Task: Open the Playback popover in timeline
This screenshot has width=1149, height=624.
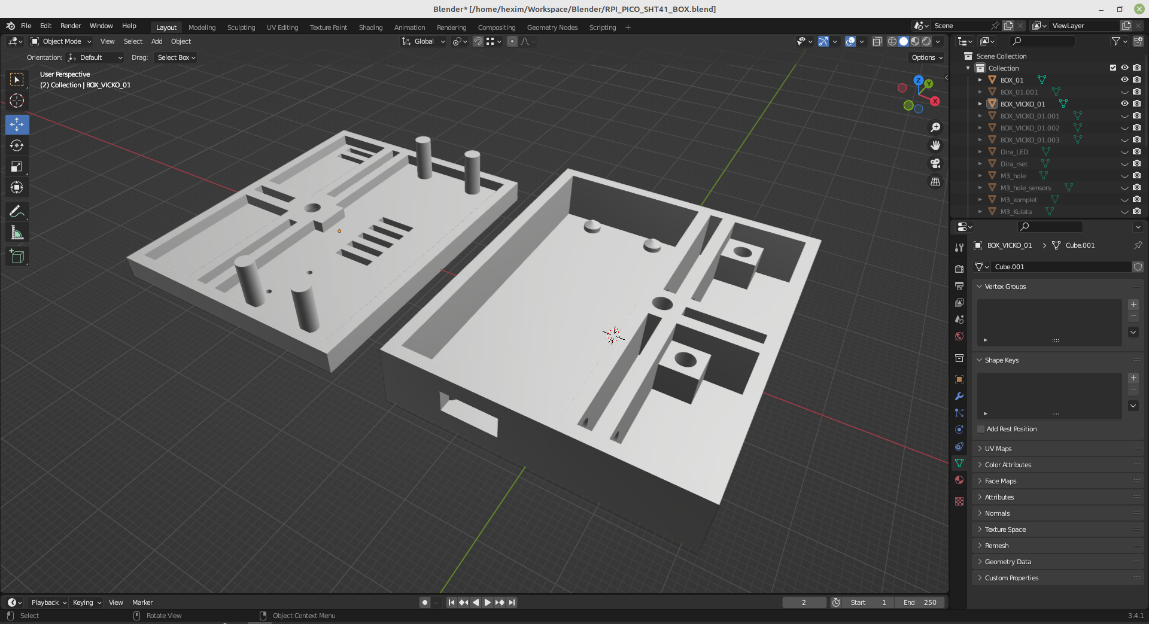Action: (48, 602)
